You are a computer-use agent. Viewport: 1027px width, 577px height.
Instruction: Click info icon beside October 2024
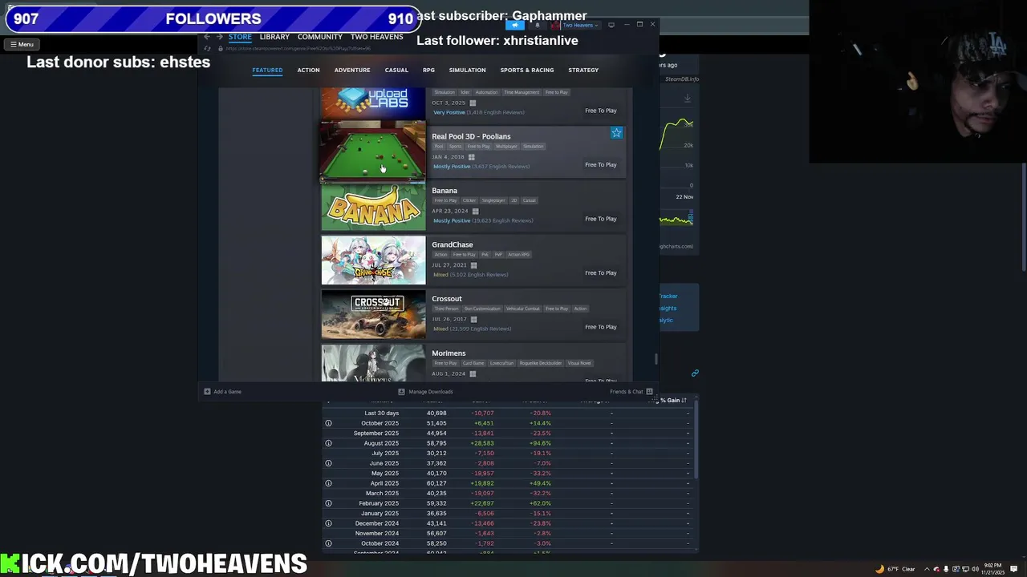pos(328,543)
